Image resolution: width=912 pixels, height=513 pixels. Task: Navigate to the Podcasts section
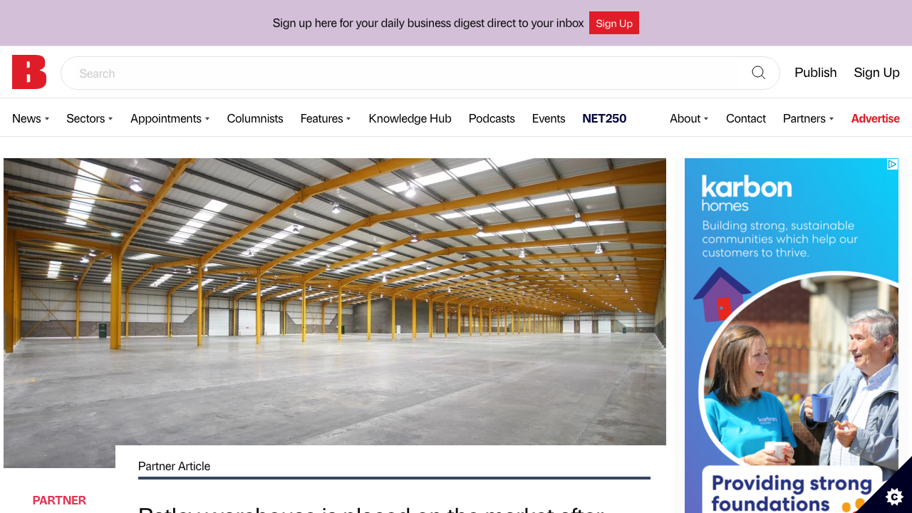click(492, 118)
